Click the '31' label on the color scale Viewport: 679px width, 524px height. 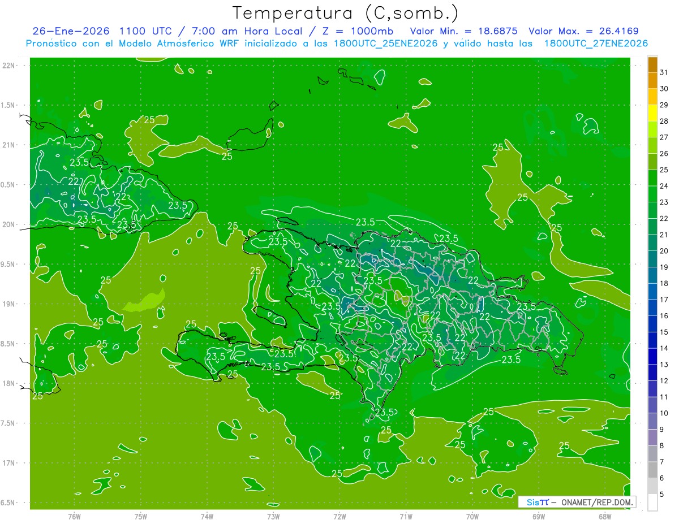(664, 72)
